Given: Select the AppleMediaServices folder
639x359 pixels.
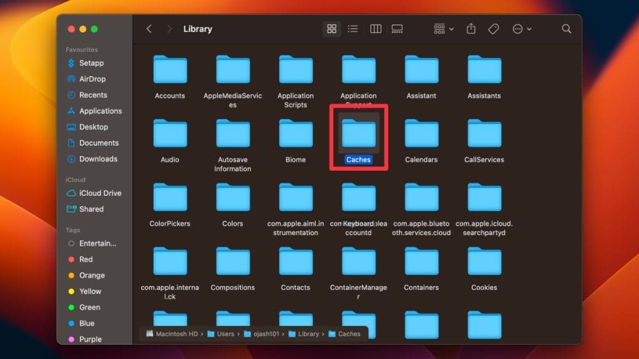Looking at the screenshot, I should [x=233, y=70].
